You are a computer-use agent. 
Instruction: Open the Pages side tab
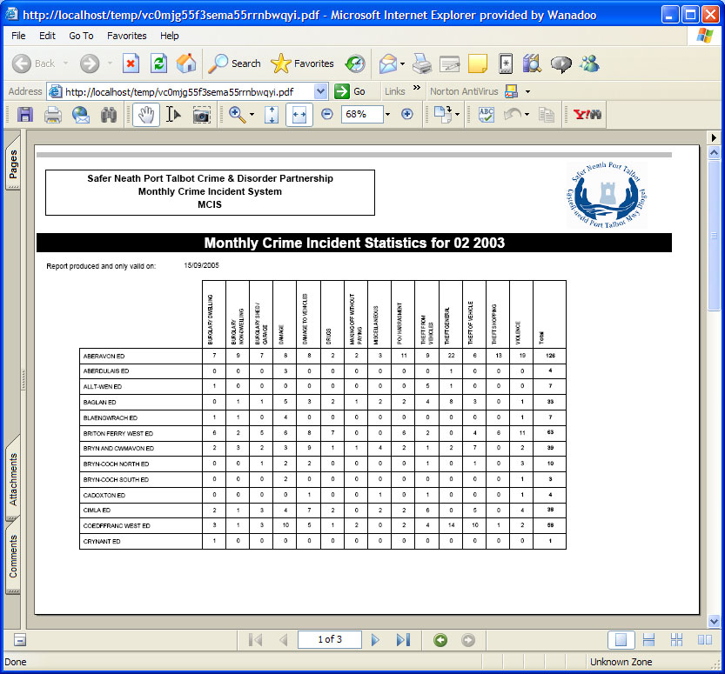coord(13,165)
